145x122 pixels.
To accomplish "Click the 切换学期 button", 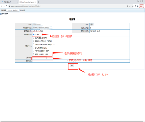I will 23,10.
